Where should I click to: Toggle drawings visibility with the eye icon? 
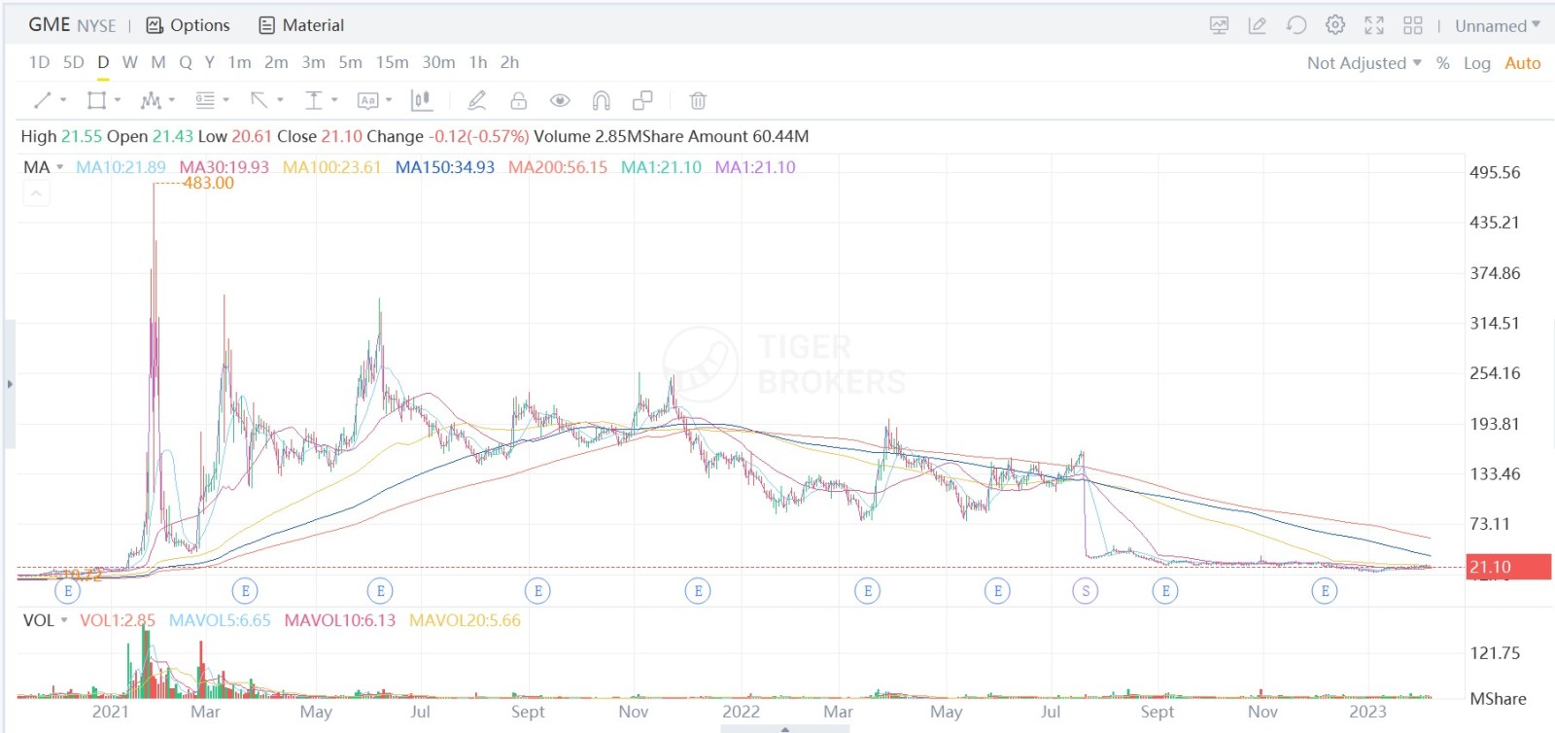560,100
